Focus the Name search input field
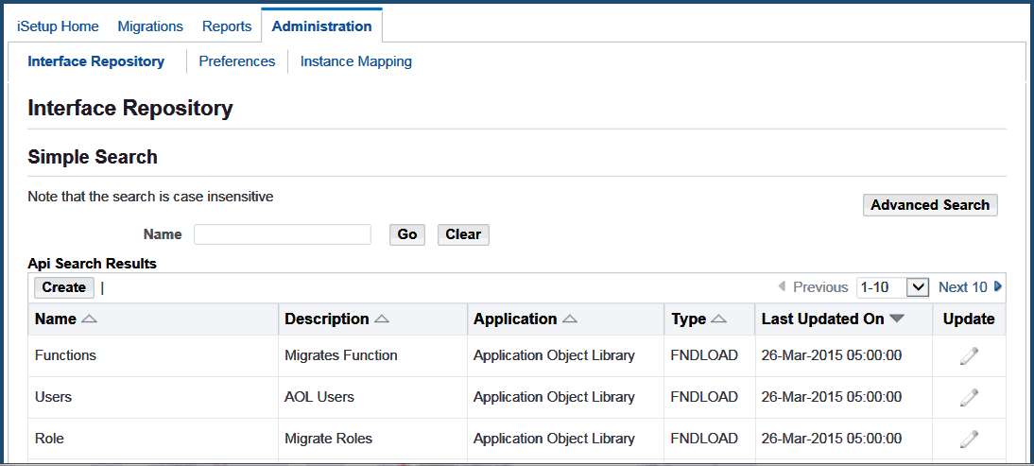The height and width of the screenshot is (466, 1034). (283, 234)
